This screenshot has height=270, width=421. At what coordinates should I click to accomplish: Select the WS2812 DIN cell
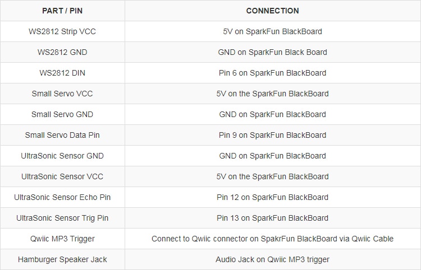[62, 73]
